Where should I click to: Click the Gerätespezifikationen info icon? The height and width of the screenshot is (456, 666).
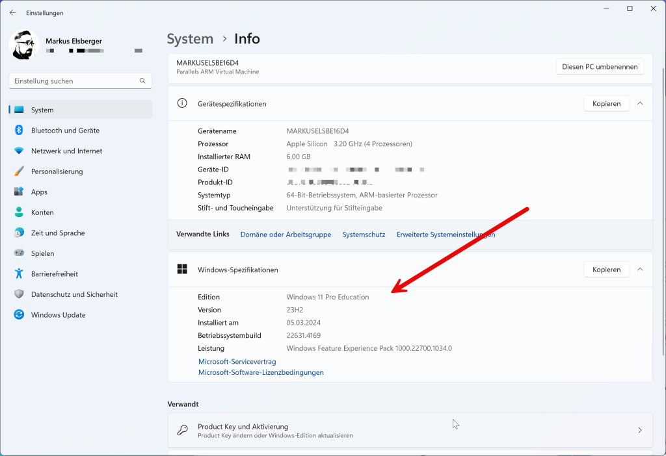pos(182,103)
